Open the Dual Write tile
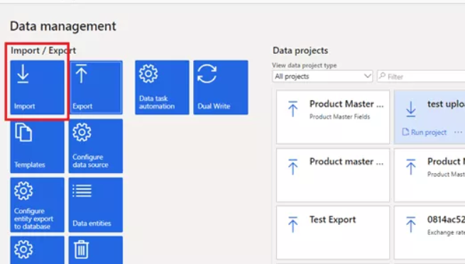The height and width of the screenshot is (264, 465). 221,87
